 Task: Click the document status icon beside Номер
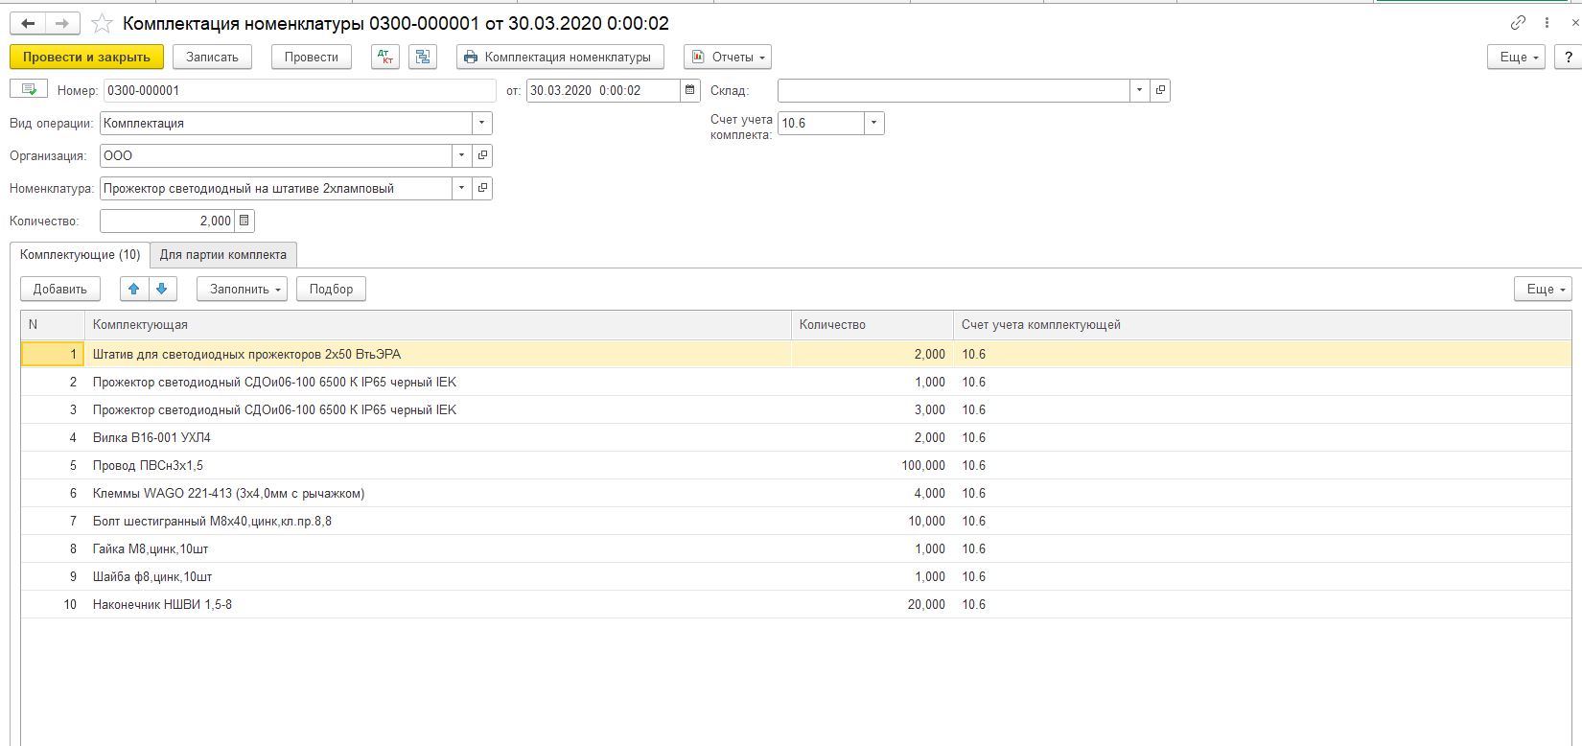29,89
